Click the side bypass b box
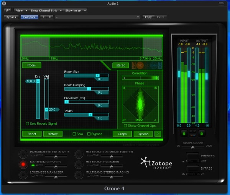 [x=160, y=64]
